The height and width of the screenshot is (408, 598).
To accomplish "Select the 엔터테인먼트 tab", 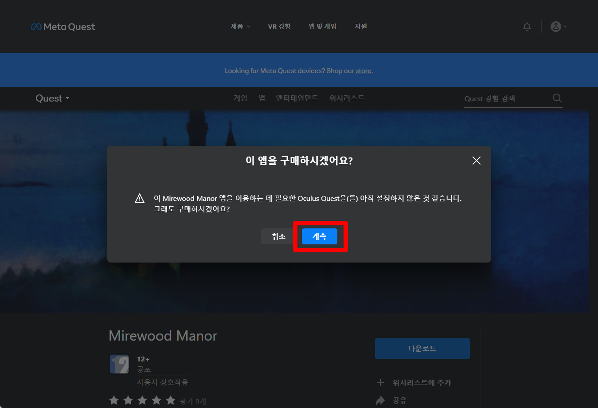I will (x=297, y=98).
